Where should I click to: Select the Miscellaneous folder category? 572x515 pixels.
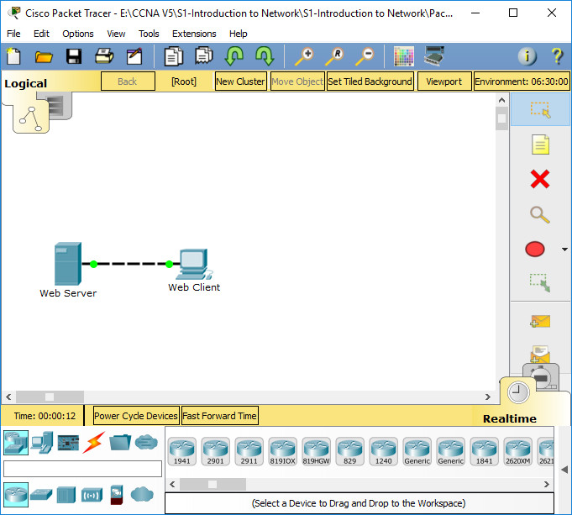pos(120,443)
